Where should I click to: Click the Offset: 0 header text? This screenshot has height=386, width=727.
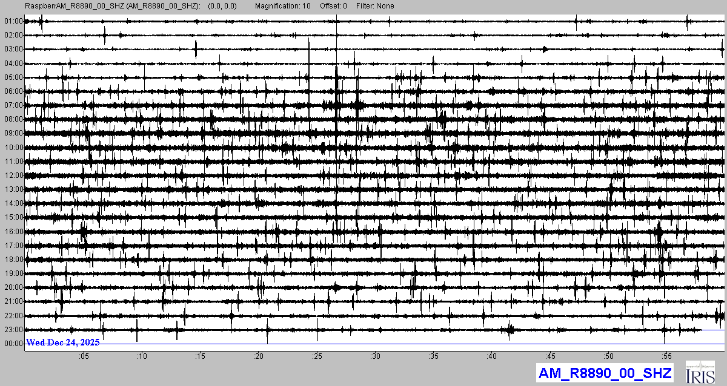[x=333, y=6]
